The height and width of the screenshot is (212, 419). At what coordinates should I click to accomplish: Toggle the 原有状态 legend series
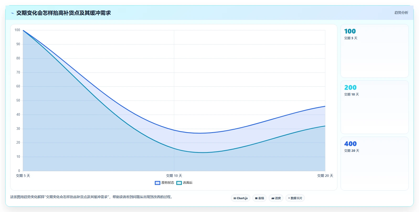point(164,183)
